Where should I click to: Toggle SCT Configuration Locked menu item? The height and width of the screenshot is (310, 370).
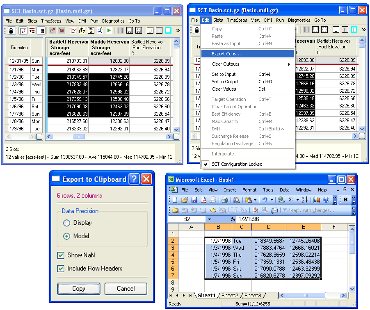coord(248,164)
